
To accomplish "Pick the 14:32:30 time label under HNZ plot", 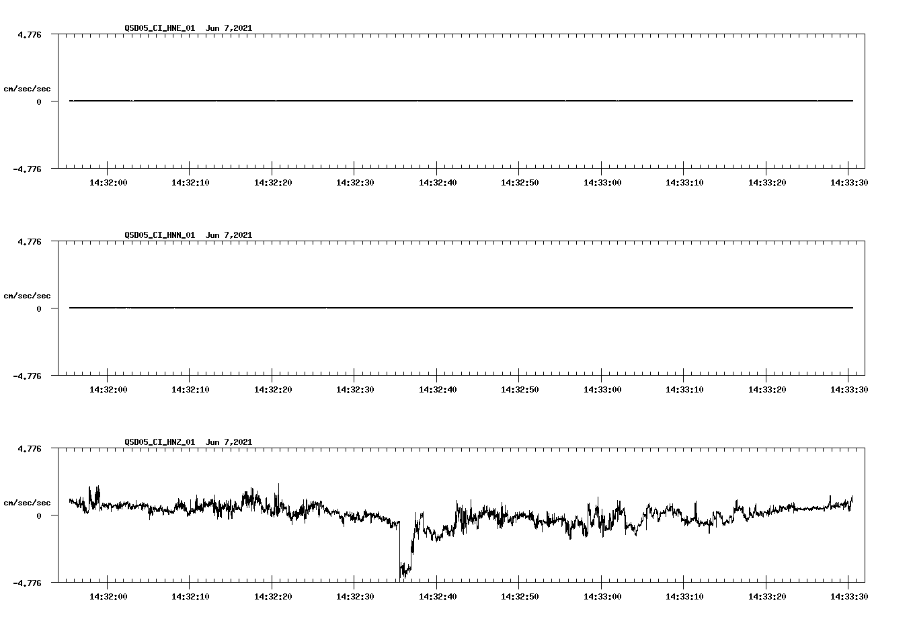I will (x=355, y=596).
